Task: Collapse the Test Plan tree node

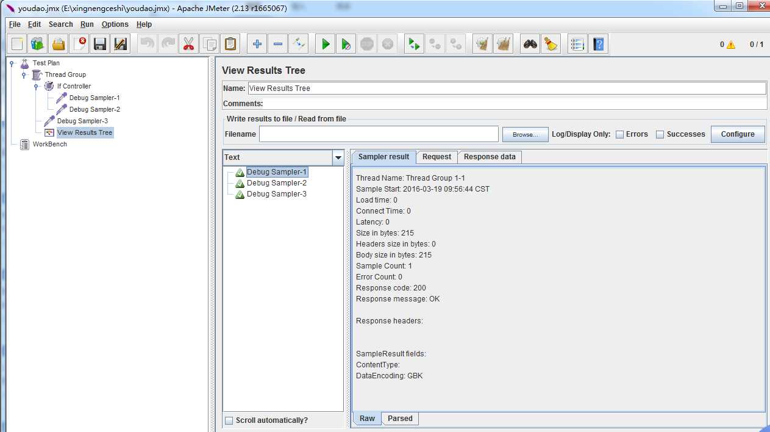Action: [12, 63]
